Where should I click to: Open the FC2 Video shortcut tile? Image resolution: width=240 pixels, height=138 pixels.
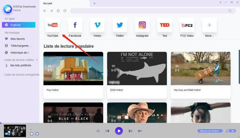click(x=187, y=25)
